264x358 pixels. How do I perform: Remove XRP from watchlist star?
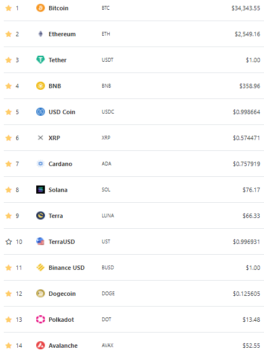click(9, 138)
